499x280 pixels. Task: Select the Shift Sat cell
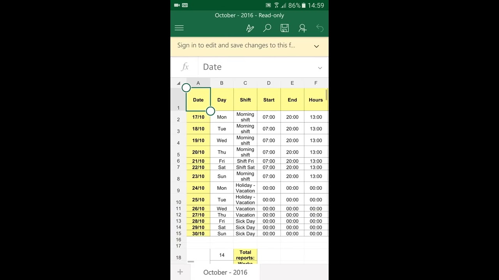245,167
